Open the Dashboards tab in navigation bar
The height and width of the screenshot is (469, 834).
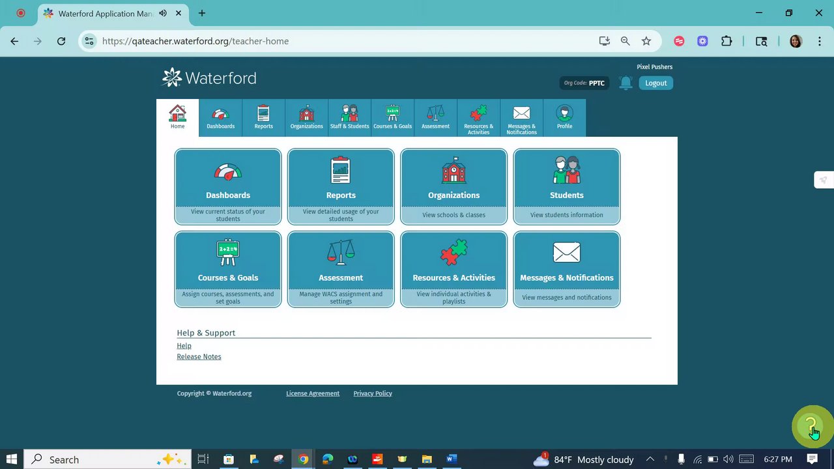click(x=220, y=118)
